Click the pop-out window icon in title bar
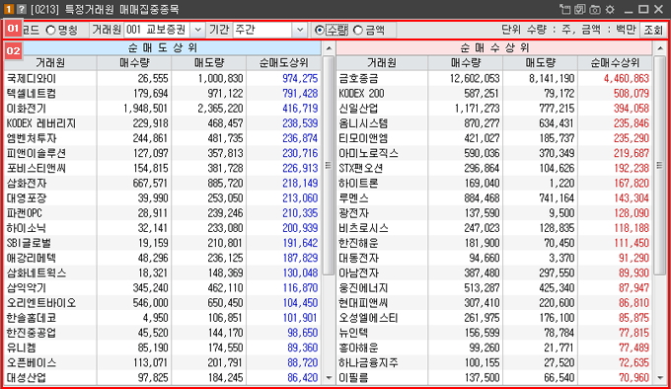Screen dimensions: 671x389 tap(564, 9)
